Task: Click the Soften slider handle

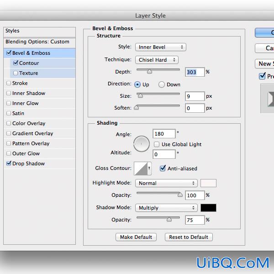Action: coord(136,107)
